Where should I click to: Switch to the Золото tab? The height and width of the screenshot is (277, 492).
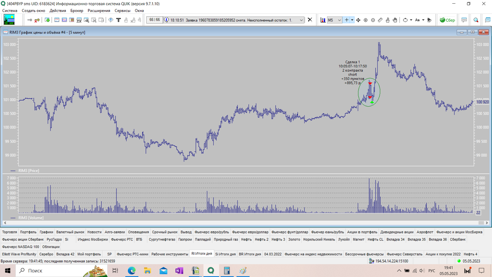pos(294,239)
